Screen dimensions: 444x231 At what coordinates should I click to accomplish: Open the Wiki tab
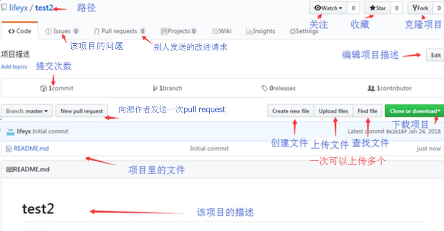tap(222, 31)
